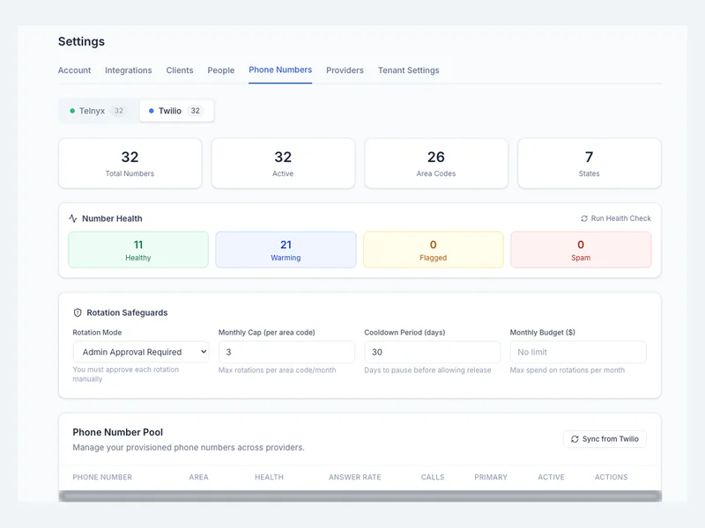Viewport: 705px width, 528px height.
Task: Click the sync icon in Sync from Twilio
Action: pos(575,439)
